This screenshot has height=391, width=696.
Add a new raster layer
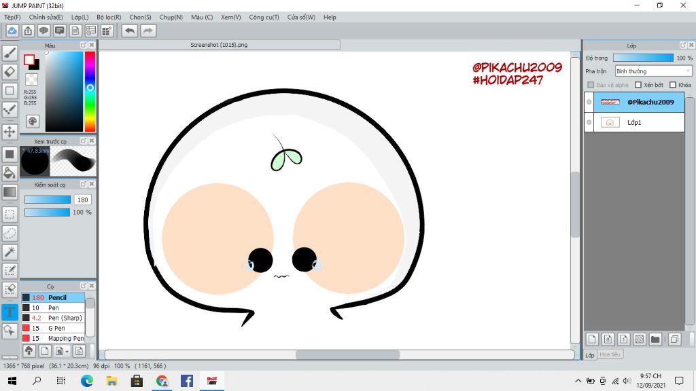click(592, 339)
